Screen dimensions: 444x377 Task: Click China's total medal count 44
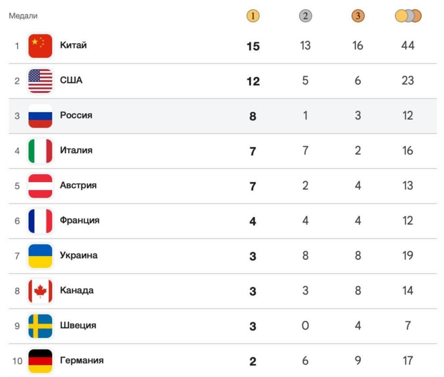(408, 46)
